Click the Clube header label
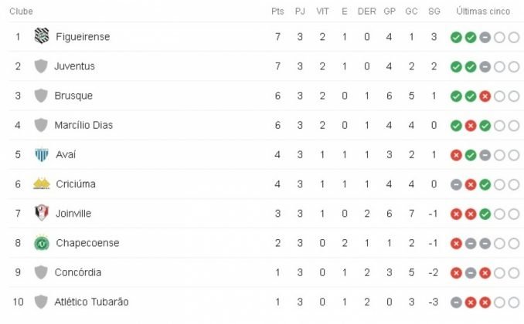 click(x=21, y=12)
